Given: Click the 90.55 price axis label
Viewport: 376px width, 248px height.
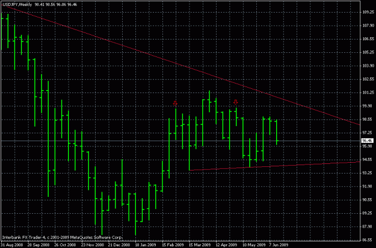Looking at the screenshot, I should pos(369,199).
